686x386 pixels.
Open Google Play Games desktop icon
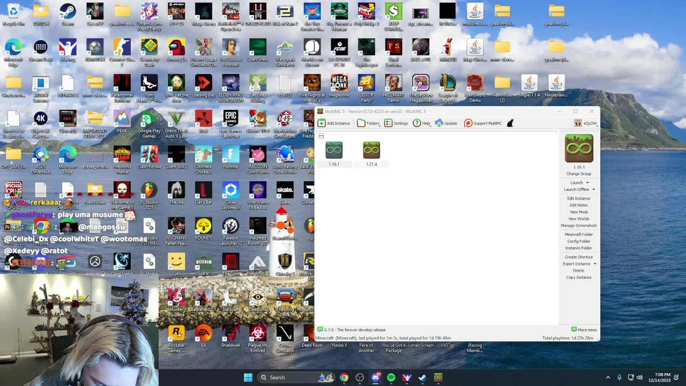tap(149, 124)
